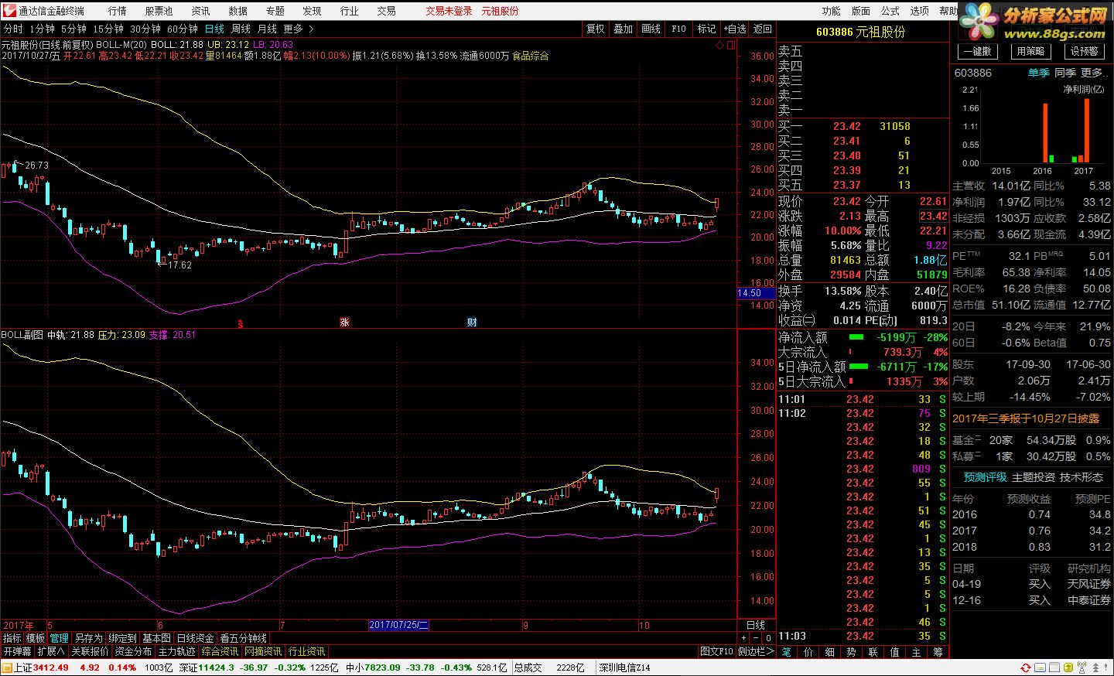1114x676 pixels.
Task: Click the 一键撤 button
Action: pyautogui.click(x=978, y=51)
